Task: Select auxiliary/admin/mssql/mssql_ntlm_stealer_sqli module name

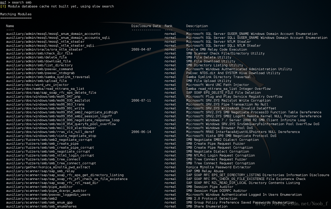Action: tap(50, 46)
